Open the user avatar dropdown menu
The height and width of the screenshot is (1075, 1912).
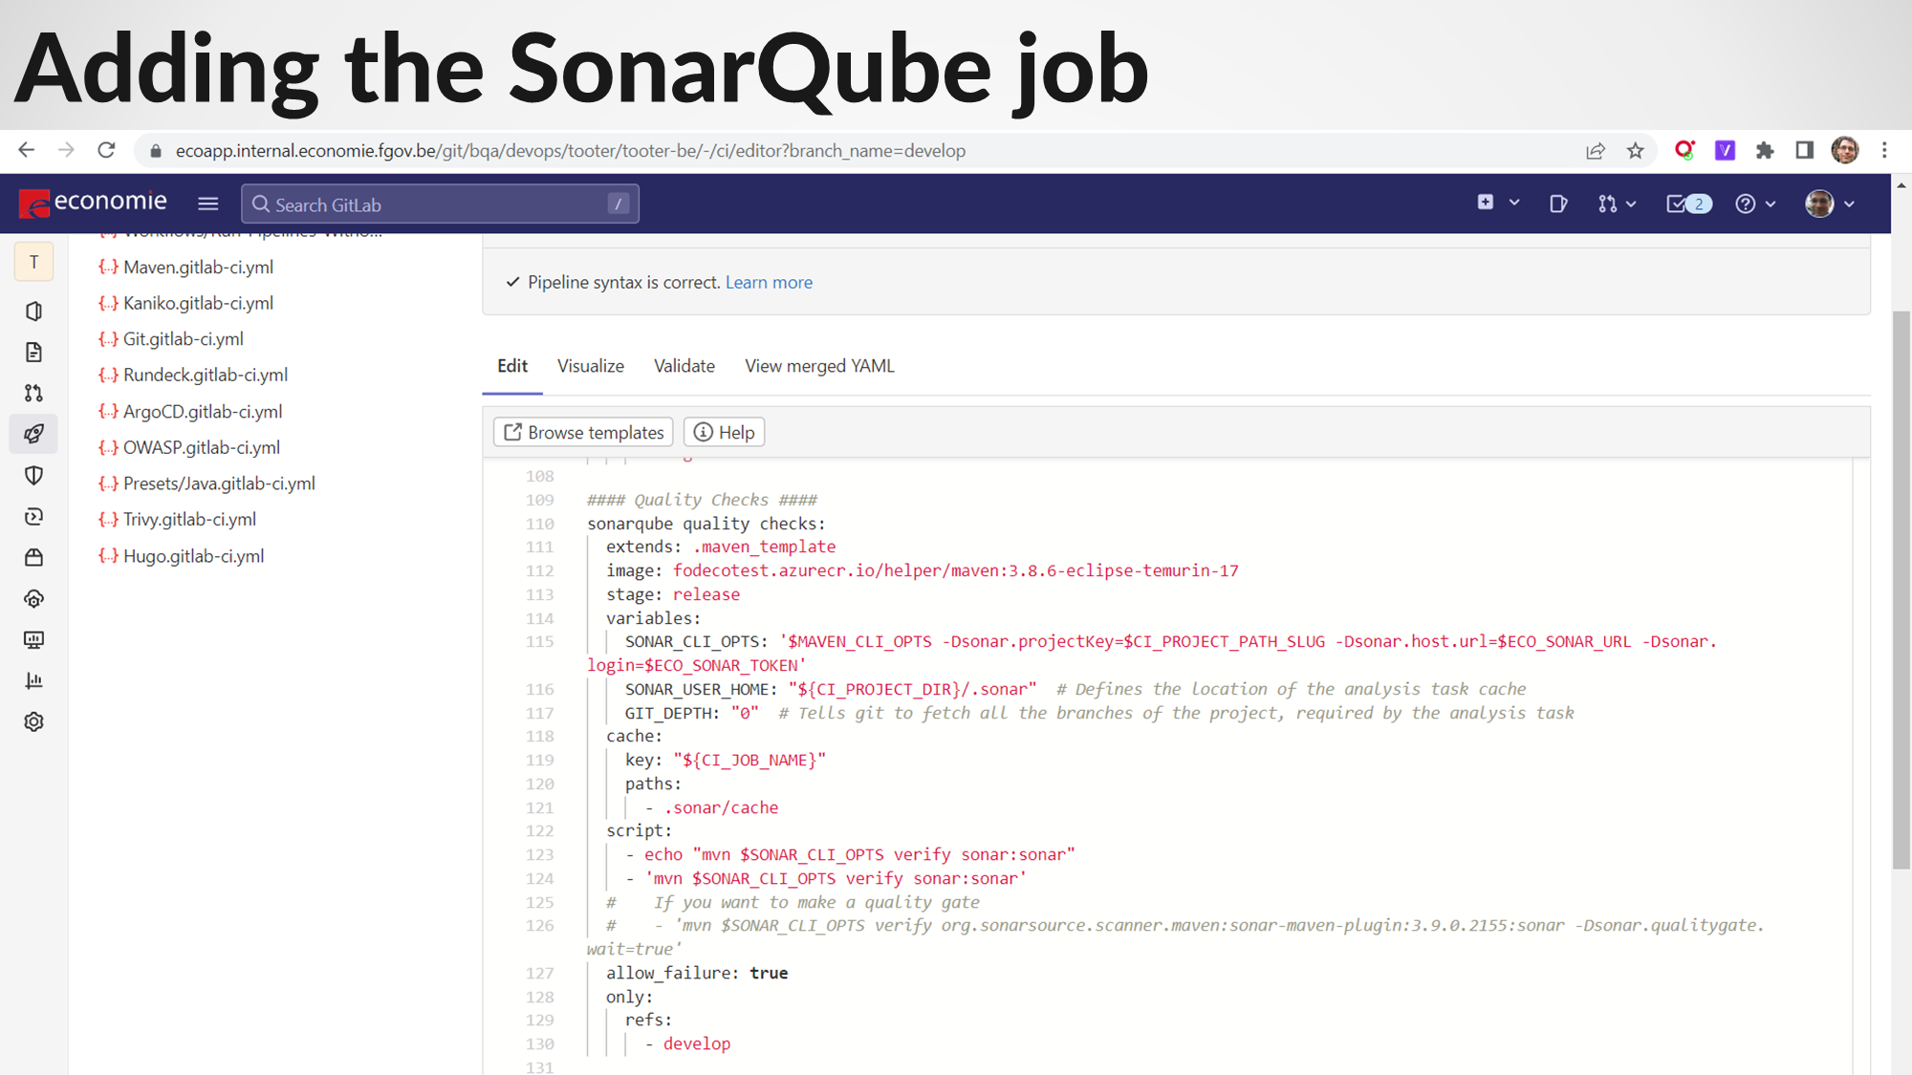click(1830, 204)
